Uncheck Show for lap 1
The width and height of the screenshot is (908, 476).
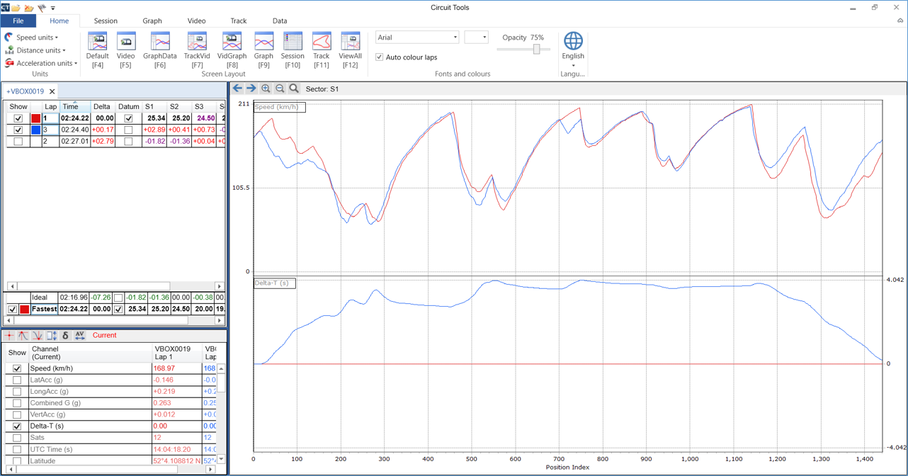coord(18,119)
